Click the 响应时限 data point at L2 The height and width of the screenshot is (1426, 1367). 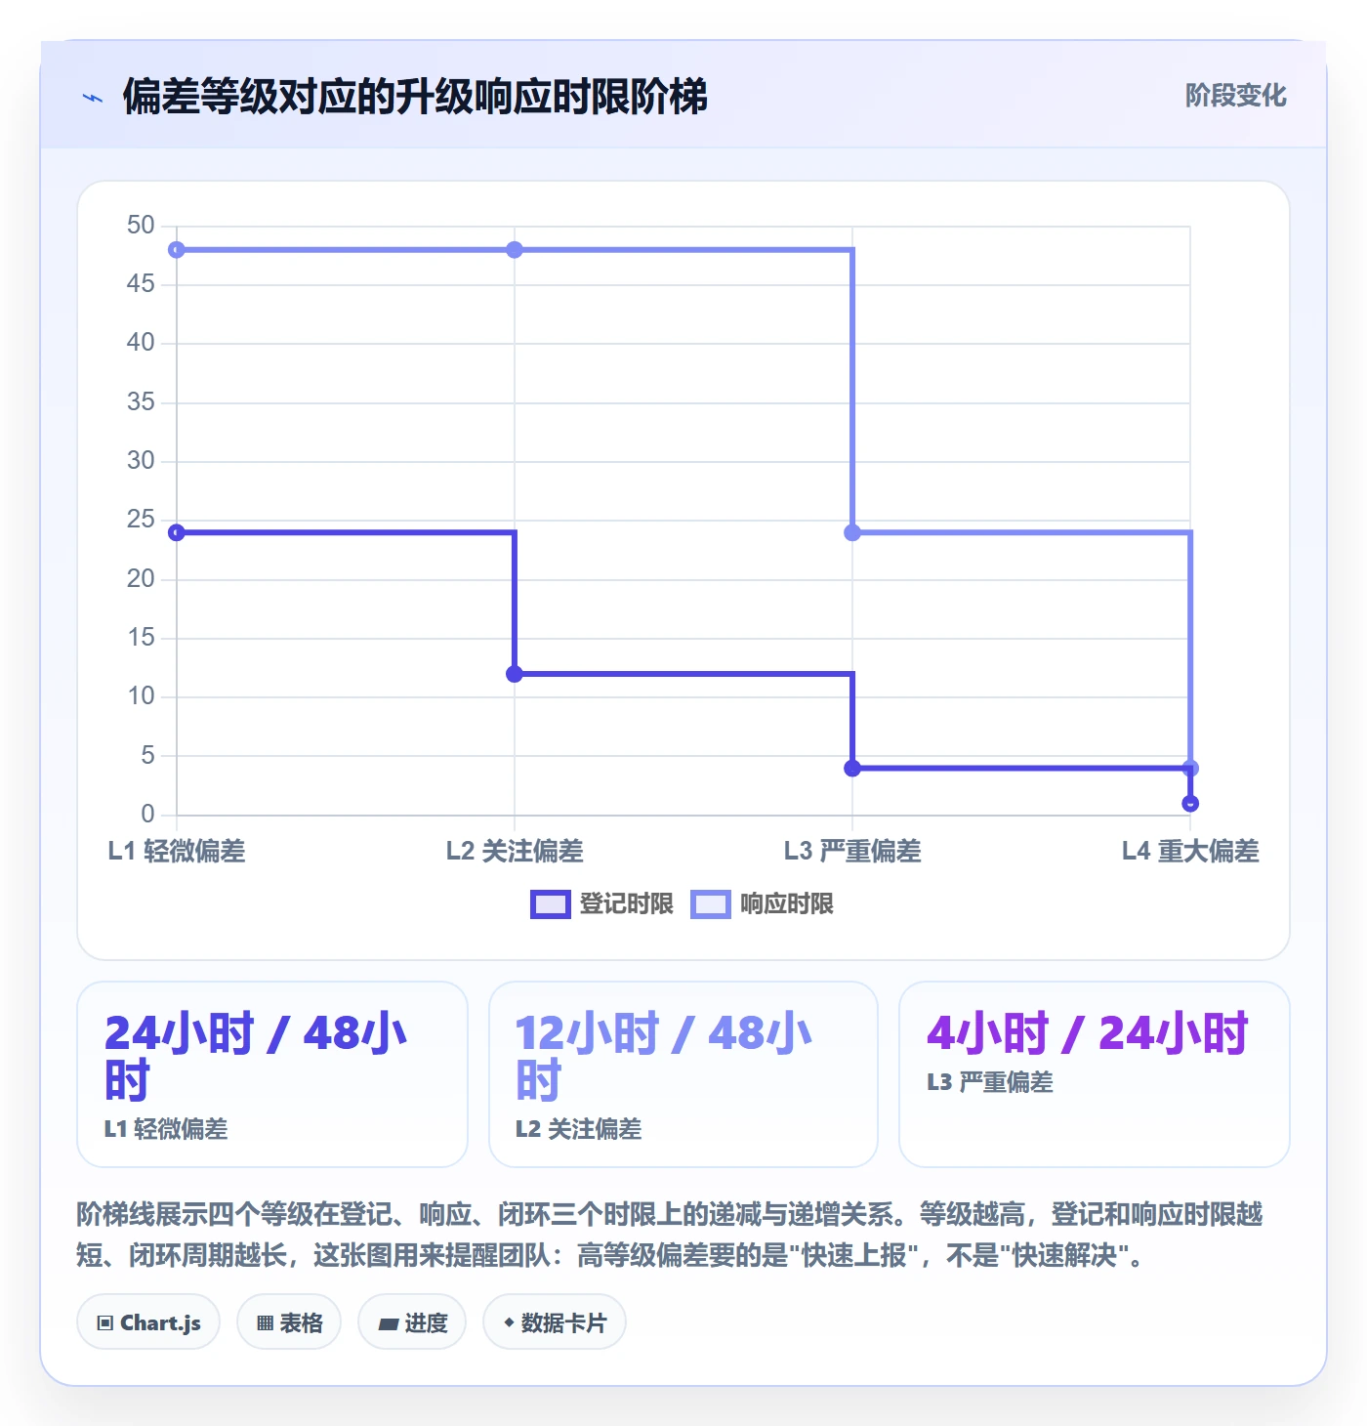[515, 250]
